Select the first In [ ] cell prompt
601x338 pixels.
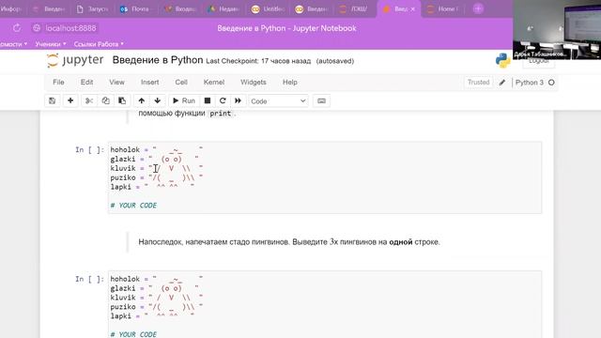point(90,150)
